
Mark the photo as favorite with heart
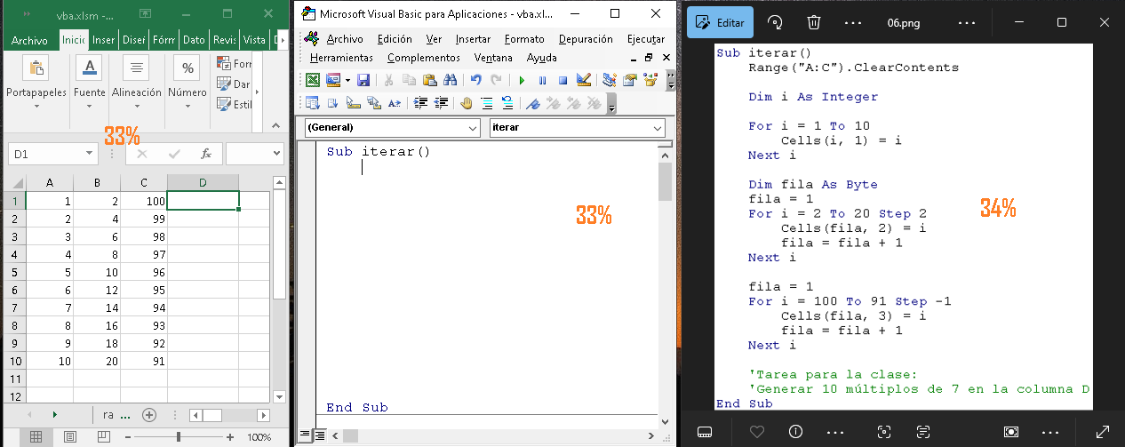coord(757,432)
